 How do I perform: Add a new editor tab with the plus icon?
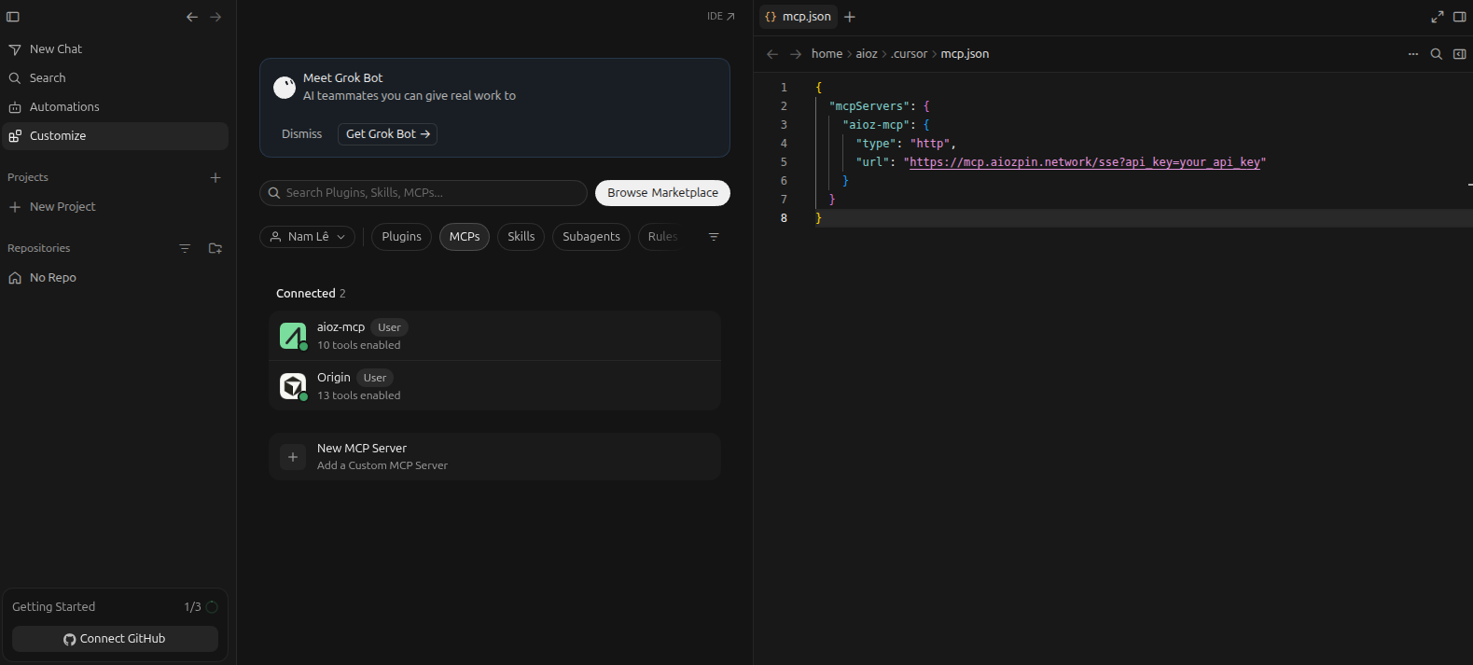coord(850,17)
